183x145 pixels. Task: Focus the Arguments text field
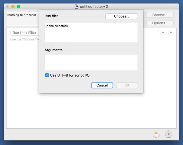[x=91, y=62]
